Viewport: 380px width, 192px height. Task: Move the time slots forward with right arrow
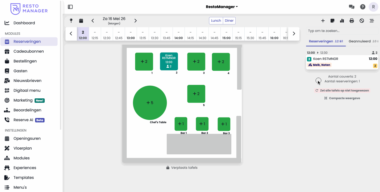tap(294, 34)
